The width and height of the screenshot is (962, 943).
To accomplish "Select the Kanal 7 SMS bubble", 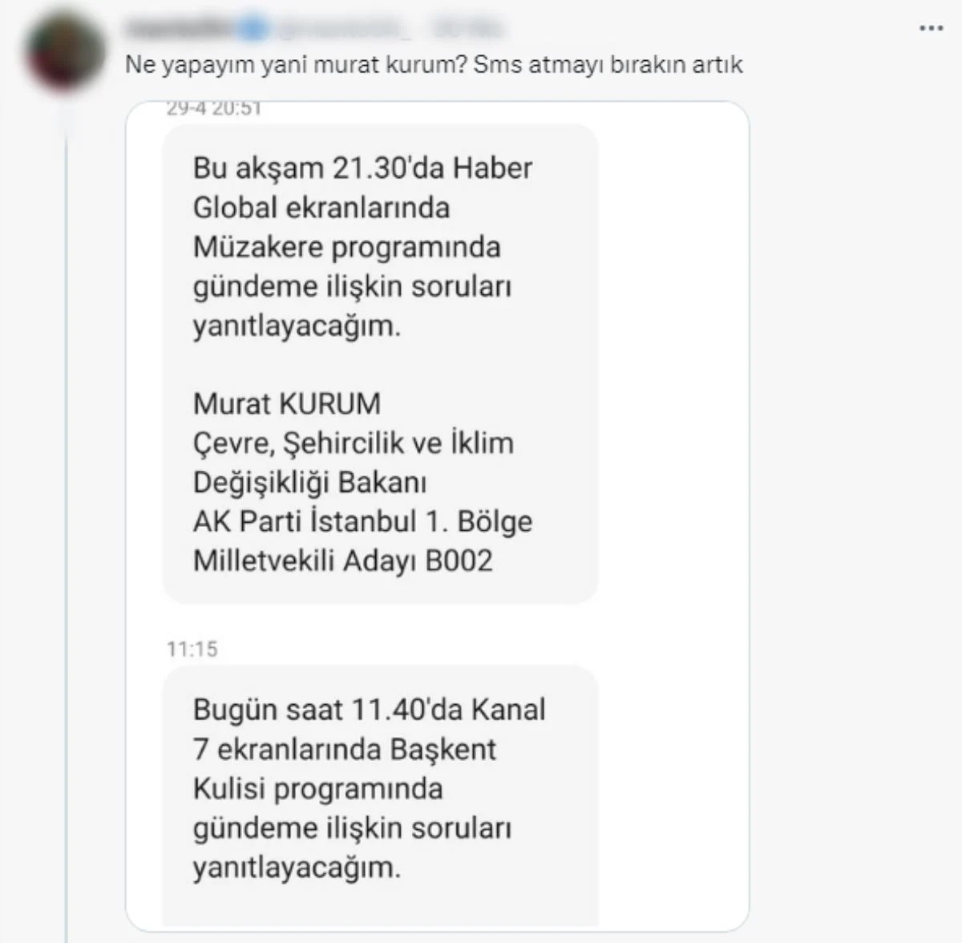I will coord(381,795).
